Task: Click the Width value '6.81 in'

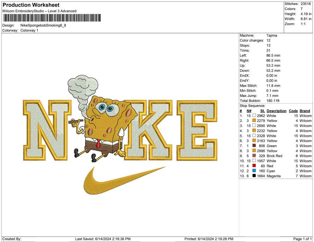Action: [306, 19]
